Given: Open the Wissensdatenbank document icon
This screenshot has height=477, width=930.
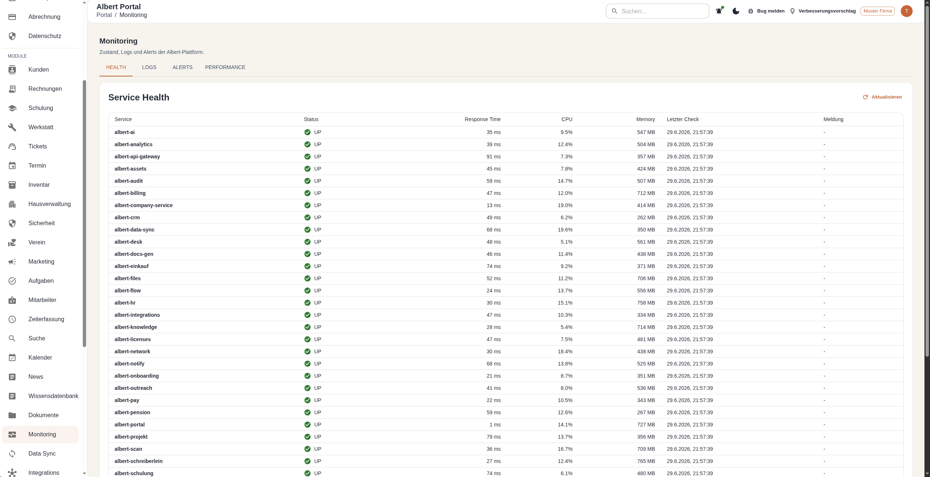Looking at the screenshot, I should click(x=12, y=396).
